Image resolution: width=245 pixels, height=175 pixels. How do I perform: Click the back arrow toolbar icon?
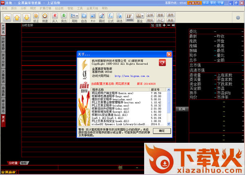click(x=7, y=18)
